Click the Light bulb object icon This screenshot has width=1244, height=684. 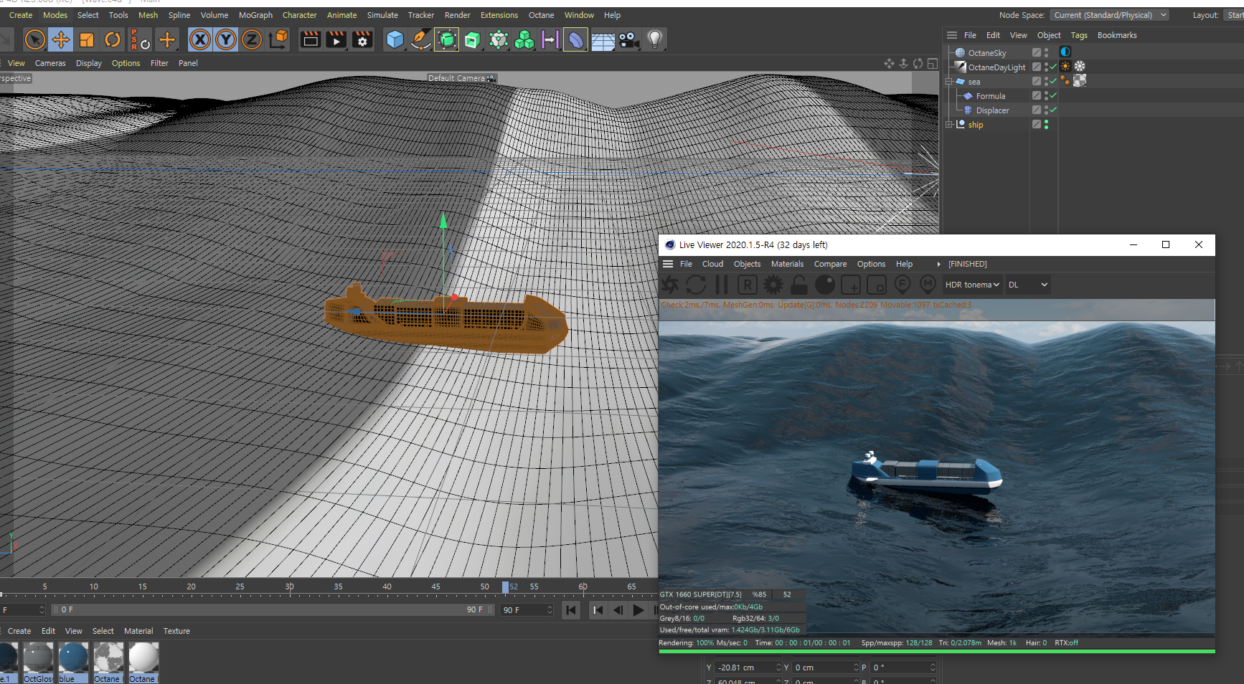(654, 40)
